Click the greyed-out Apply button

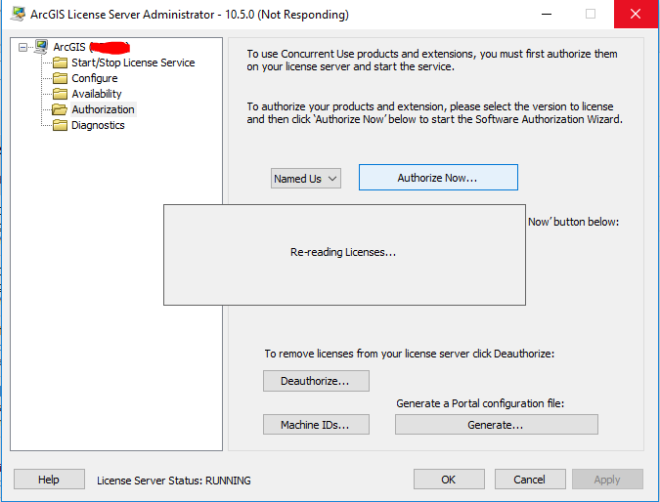click(607, 480)
